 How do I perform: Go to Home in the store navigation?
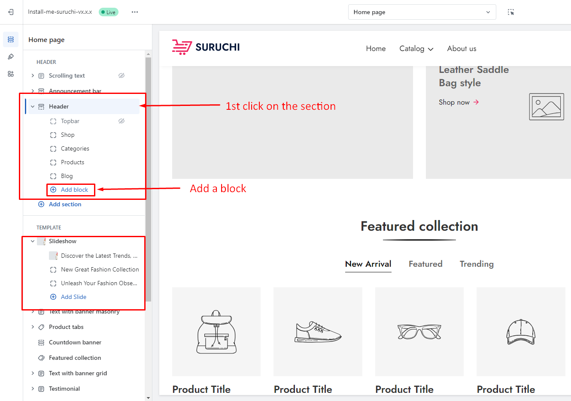[x=376, y=49]
